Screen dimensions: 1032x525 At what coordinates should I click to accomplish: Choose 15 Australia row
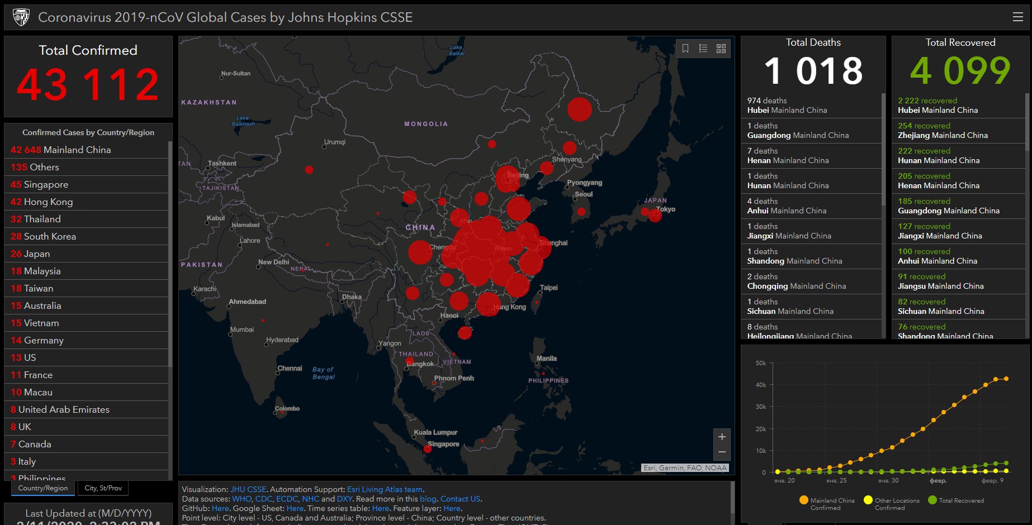click(x=87, y=306)
